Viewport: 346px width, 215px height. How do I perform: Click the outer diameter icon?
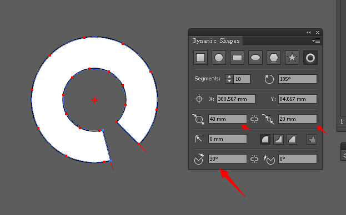coord(198,119)
